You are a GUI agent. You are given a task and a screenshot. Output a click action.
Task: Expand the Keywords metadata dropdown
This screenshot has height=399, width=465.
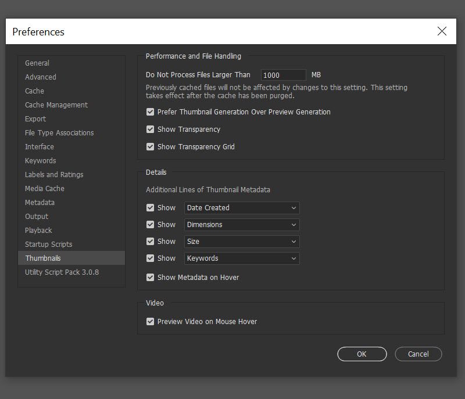242,258
